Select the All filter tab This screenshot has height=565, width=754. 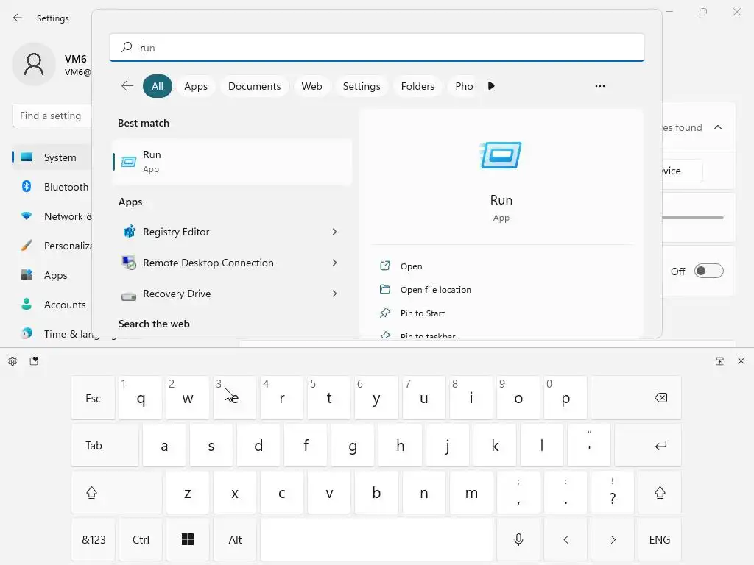pyautogui.click(x=158, y=86)
